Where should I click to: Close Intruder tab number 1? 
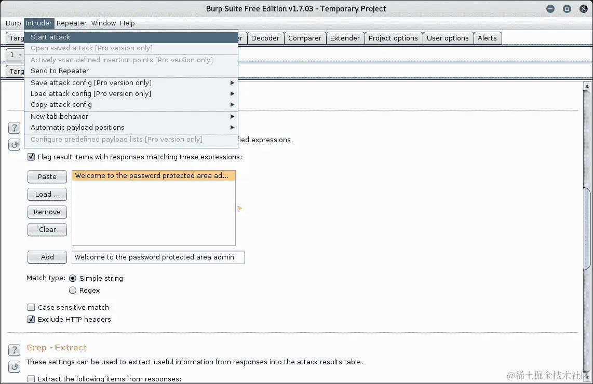tap(20, 55)
